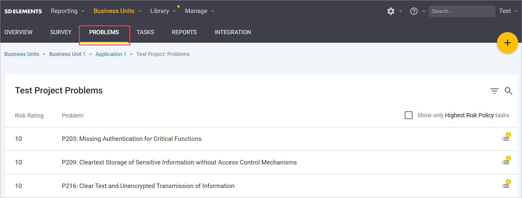The width and height of the screenshot is (522, 198).
Task: Open the Manage dropdown menu
Action: coord(199,11)
